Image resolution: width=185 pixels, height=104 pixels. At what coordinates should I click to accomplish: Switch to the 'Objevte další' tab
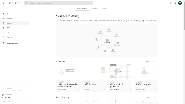[x=82, y=8]
